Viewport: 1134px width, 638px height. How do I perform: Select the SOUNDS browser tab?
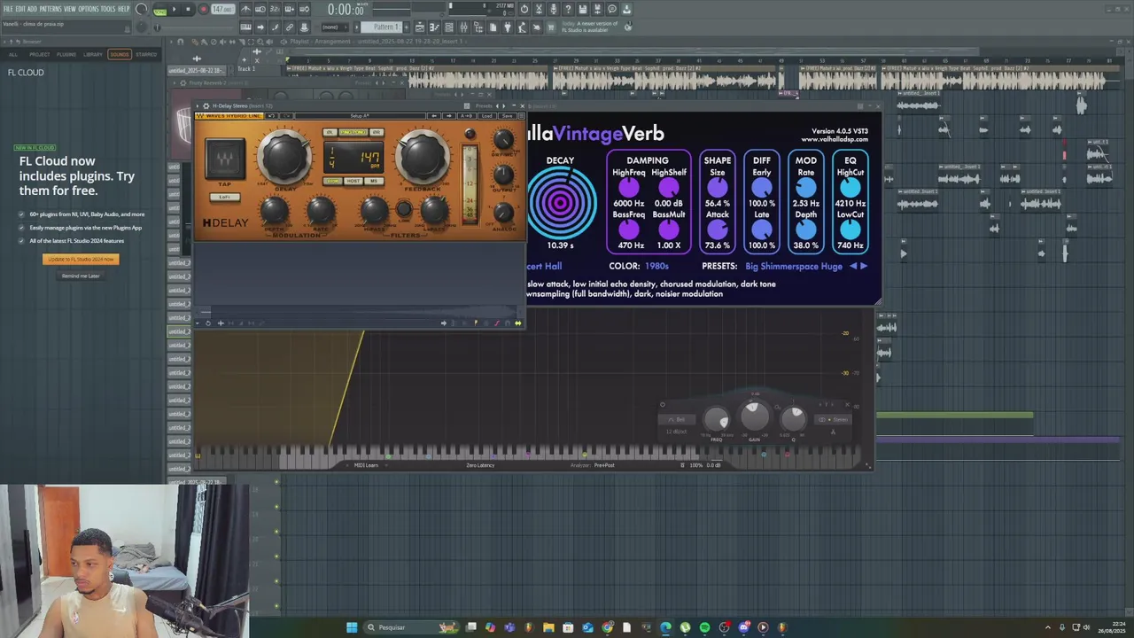(x=120, y=55)
